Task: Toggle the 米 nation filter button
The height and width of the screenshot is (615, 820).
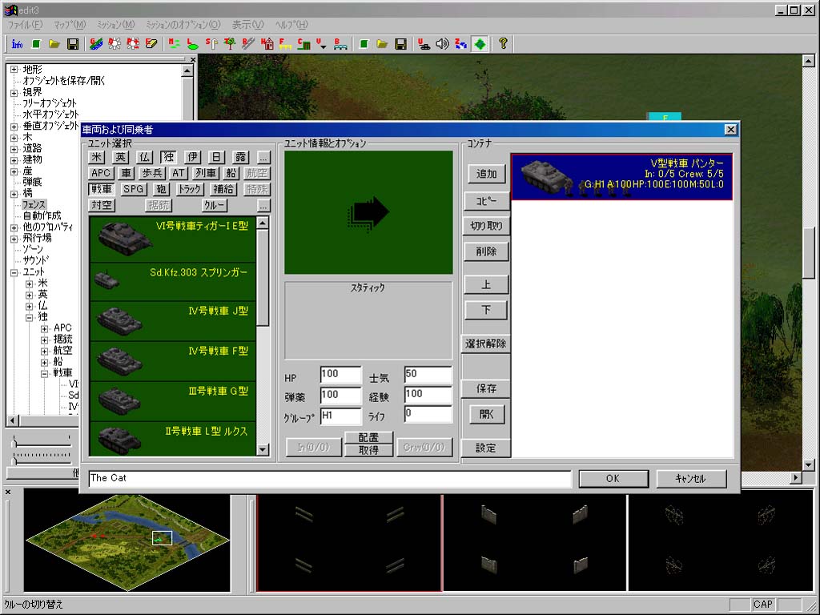Action: pos(97,157)
